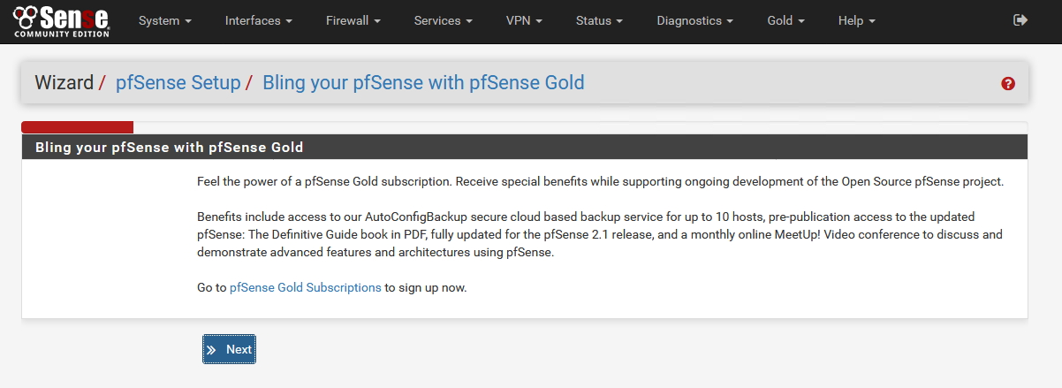Image resolution: width=1062 pixels, height=388 pixels.
Task: Click the Next button
Action: tap(229, 349)
